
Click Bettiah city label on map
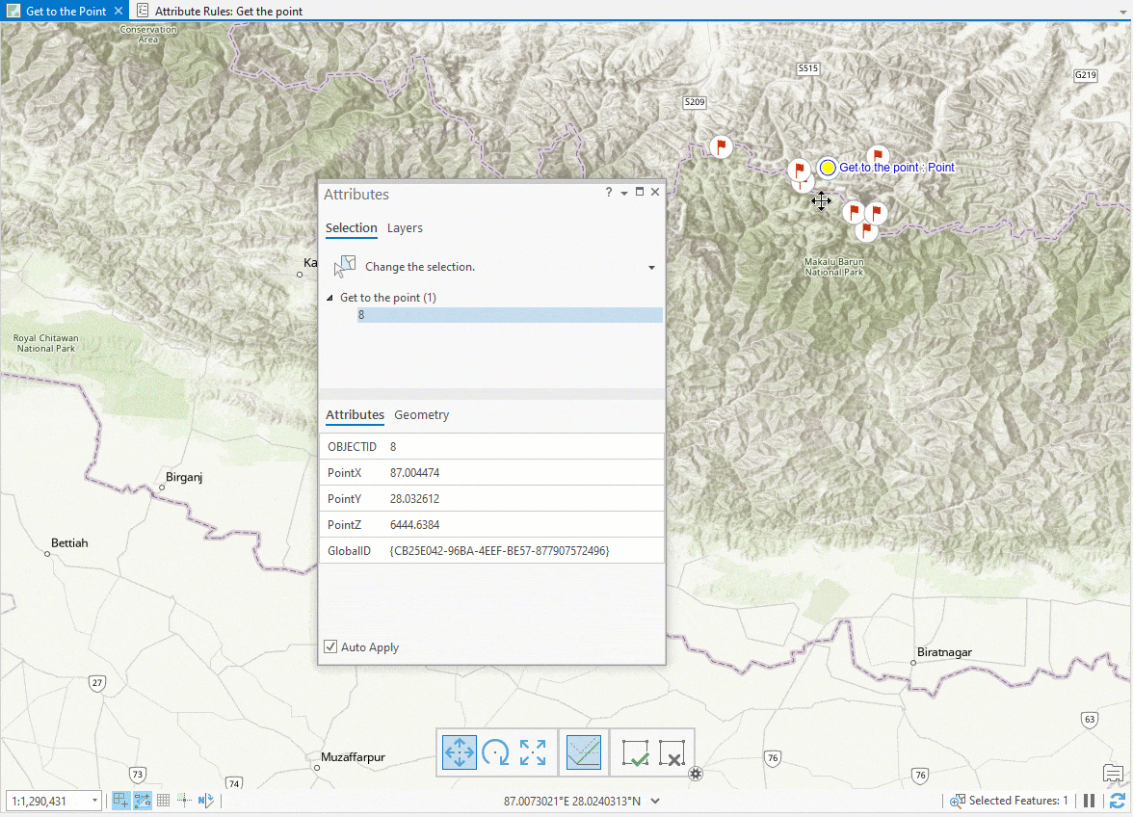69,543
